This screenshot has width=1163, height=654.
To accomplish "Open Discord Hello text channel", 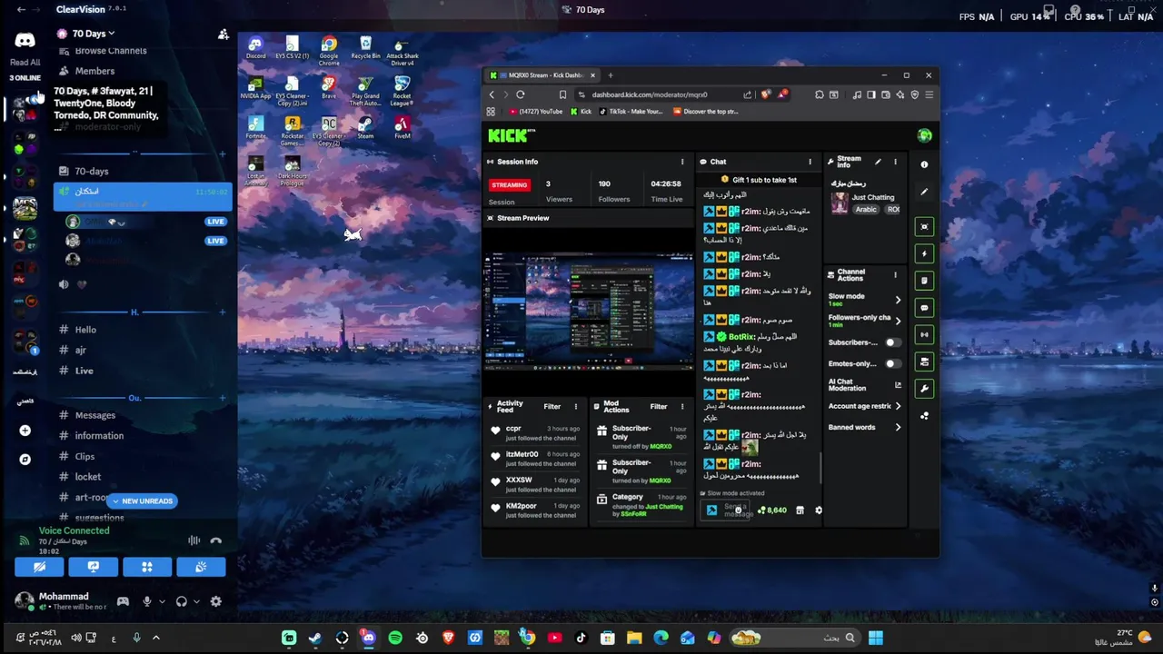I will (85, 330).
